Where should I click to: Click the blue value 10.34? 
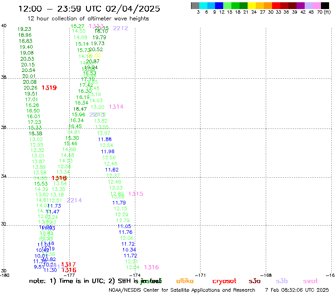click(129, 250)
